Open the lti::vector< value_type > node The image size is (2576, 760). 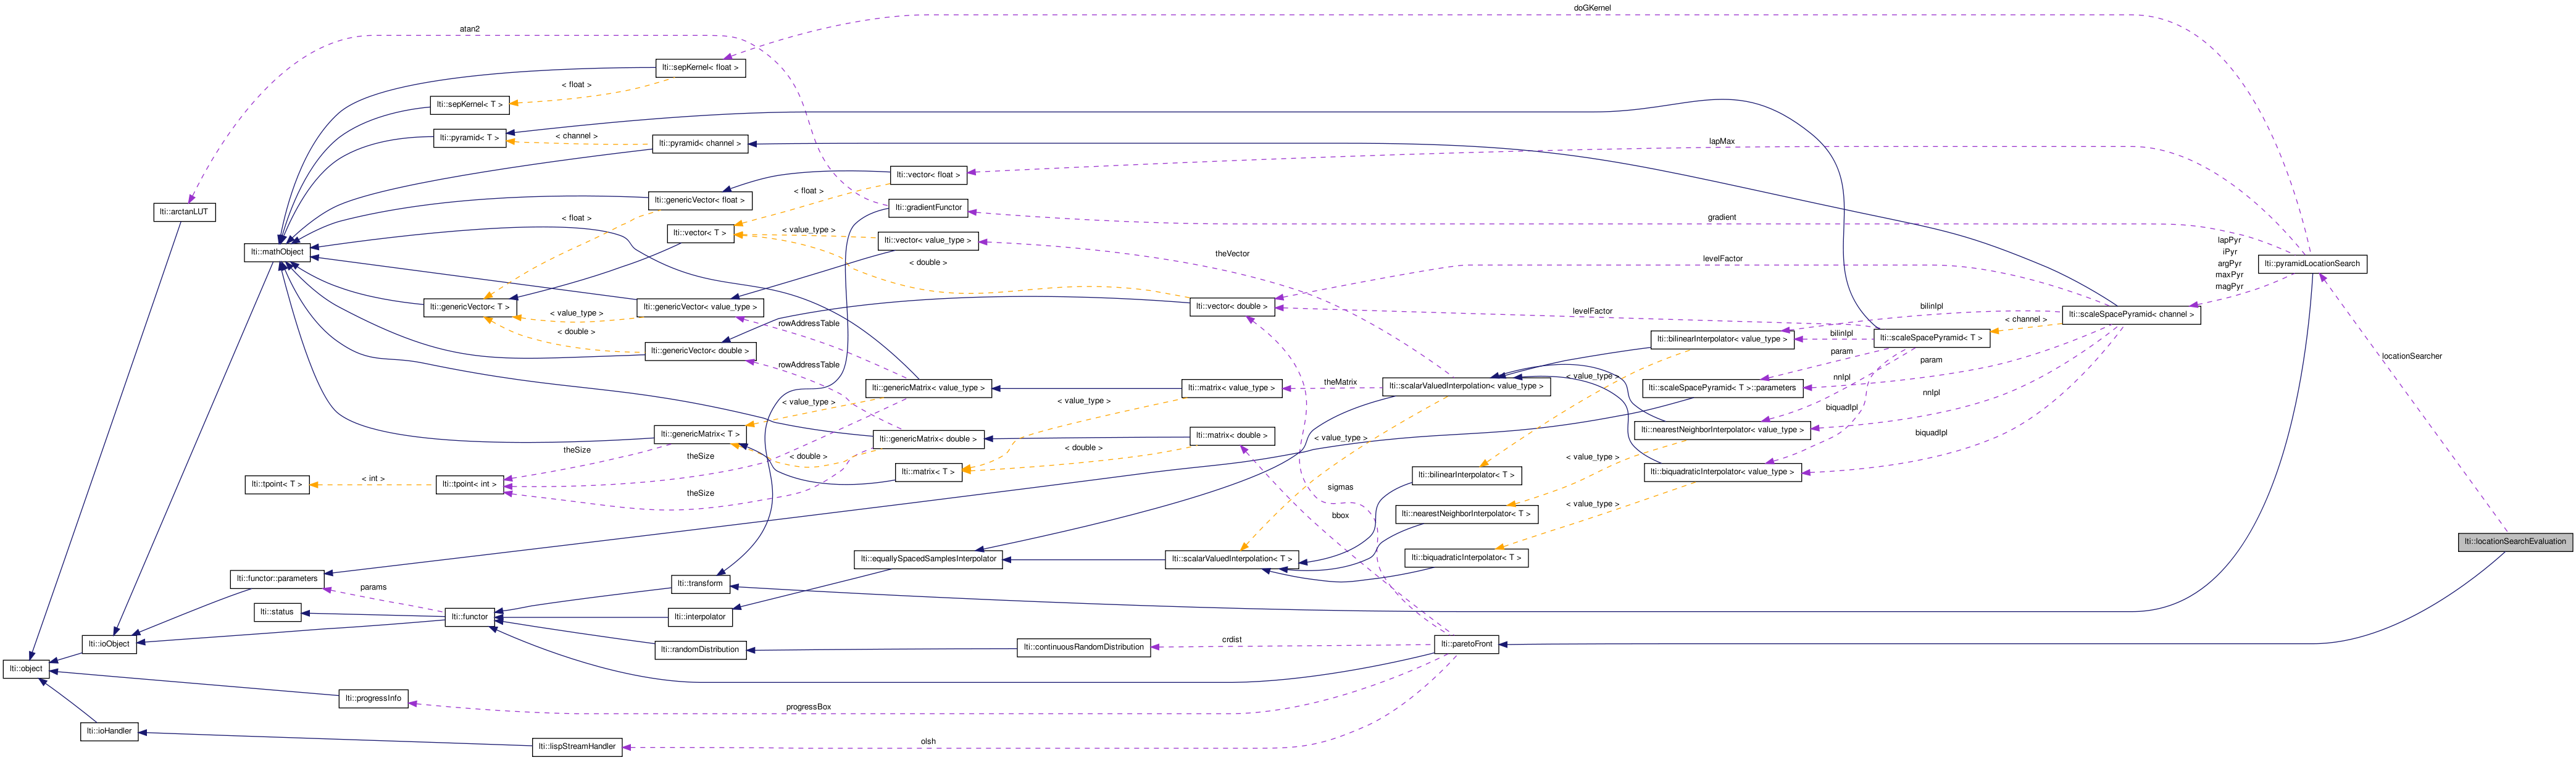point(928,241)
